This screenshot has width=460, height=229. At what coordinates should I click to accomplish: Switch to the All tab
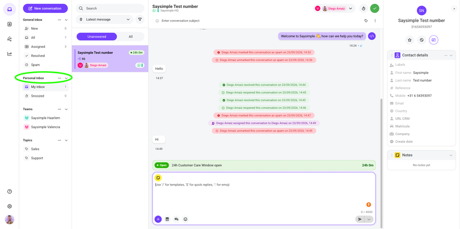coord(130,36)
